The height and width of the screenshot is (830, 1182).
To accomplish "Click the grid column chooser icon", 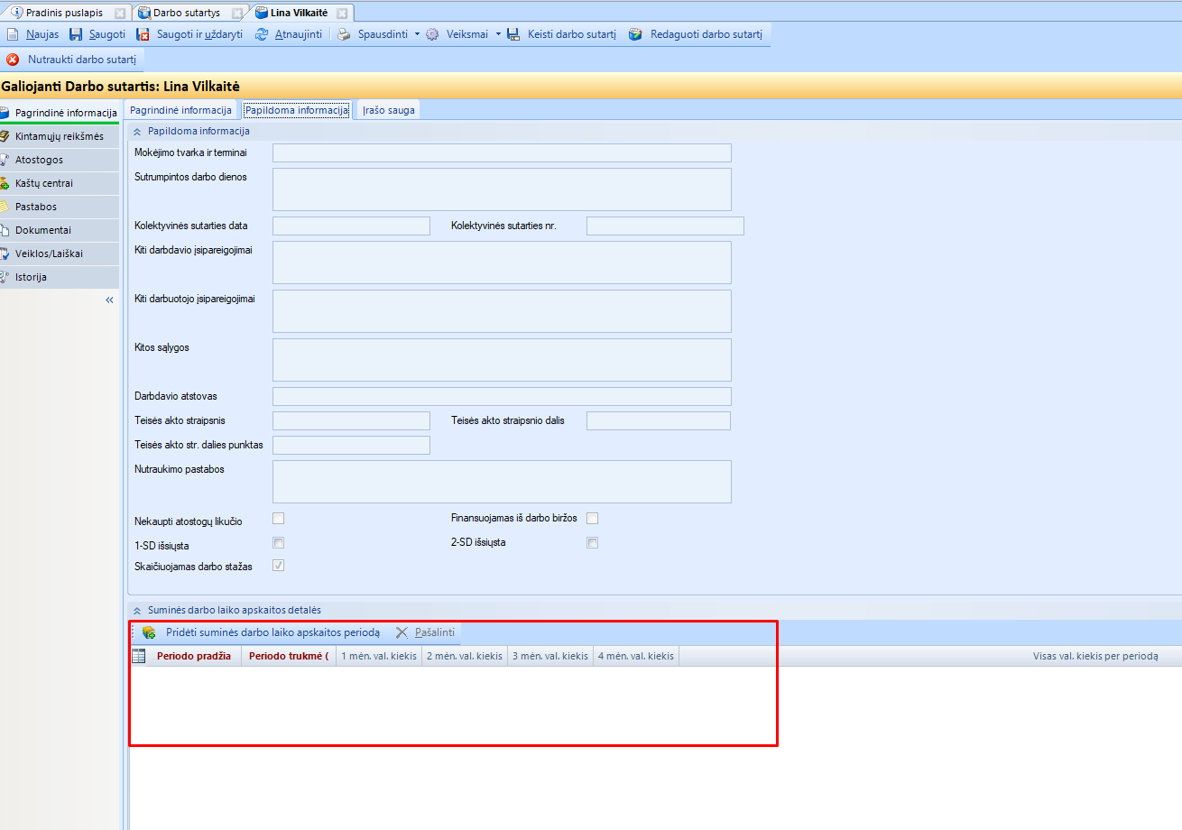I will [139, 656].
